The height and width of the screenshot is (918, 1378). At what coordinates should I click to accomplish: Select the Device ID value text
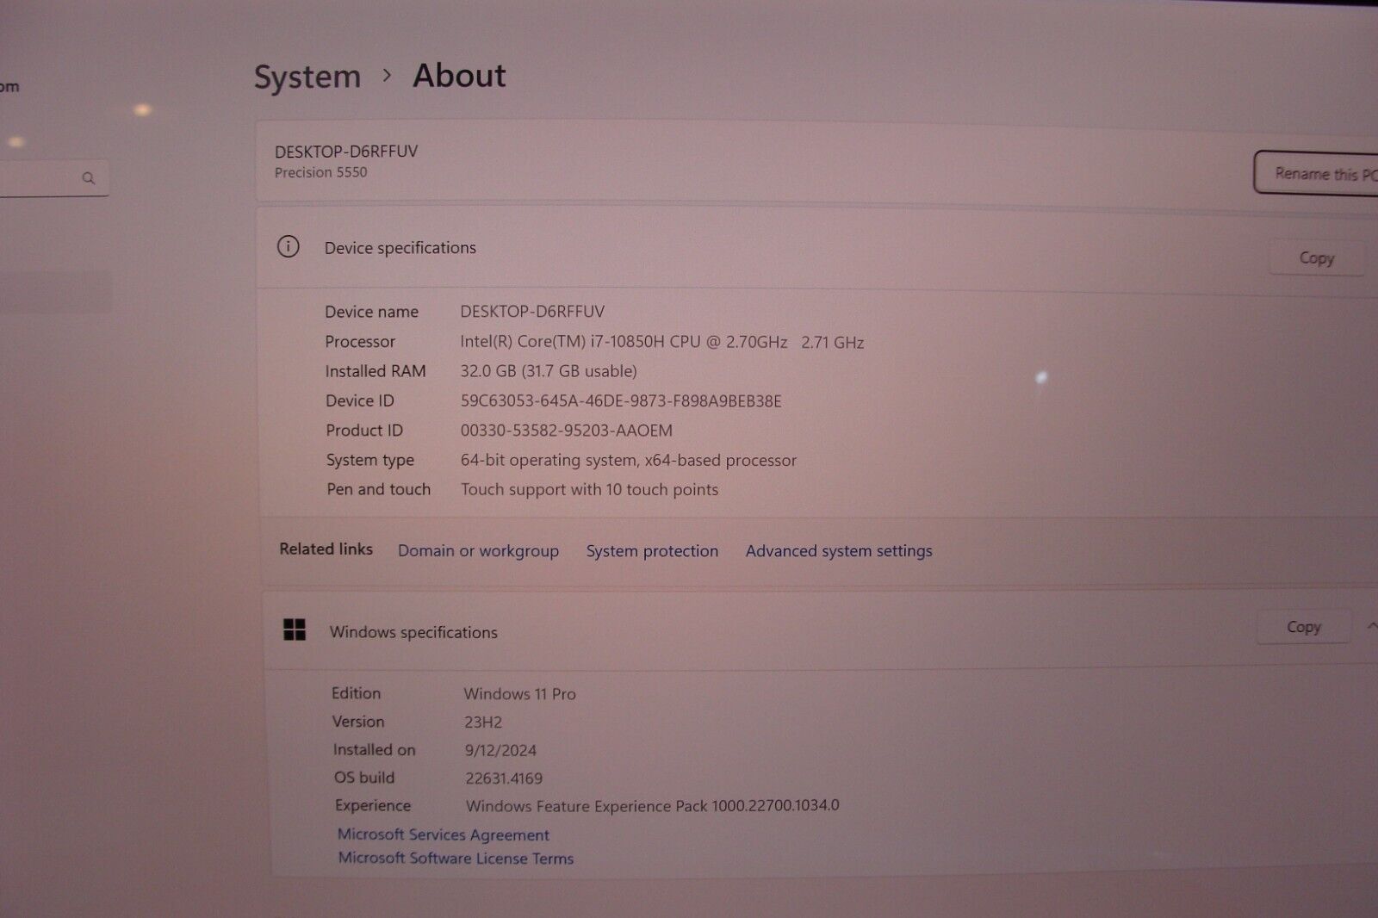click(x=619, y=400)
